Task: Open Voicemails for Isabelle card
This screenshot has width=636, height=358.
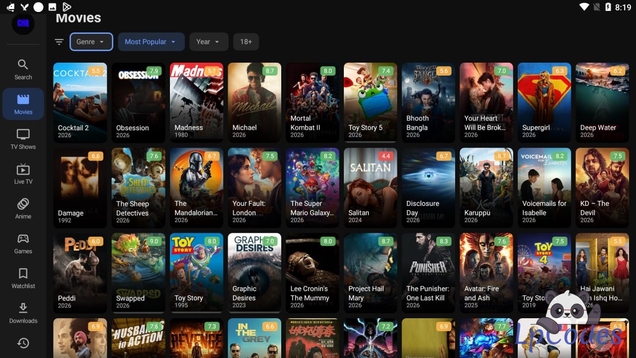Action: tap(545, 188)
